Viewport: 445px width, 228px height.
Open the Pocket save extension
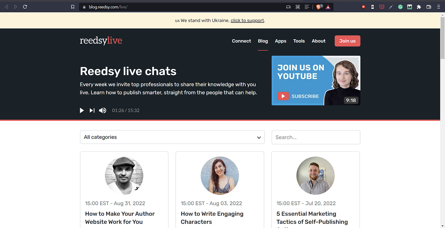pyautogui.click(x=382, y=7)
